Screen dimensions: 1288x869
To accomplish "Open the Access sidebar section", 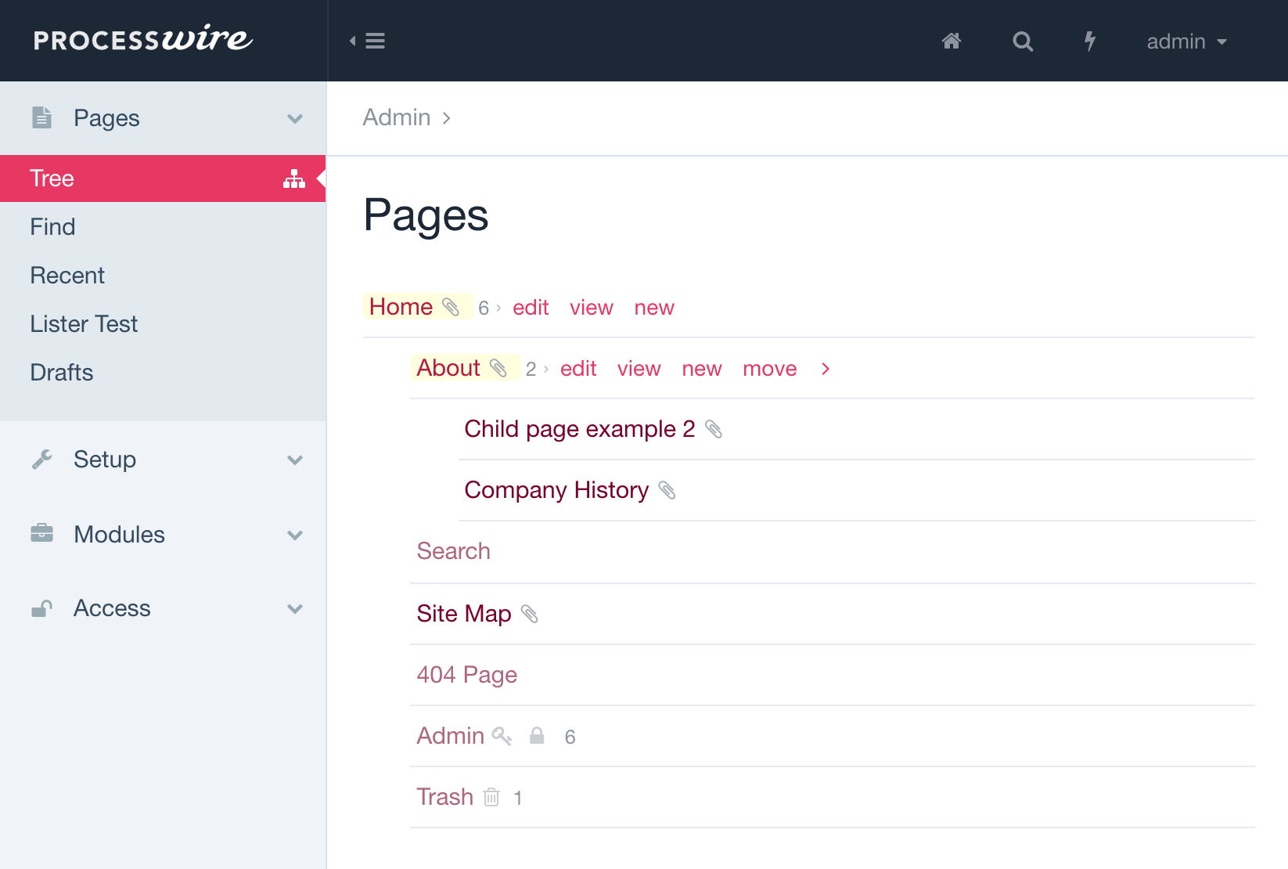I will [x=112, y=608].
